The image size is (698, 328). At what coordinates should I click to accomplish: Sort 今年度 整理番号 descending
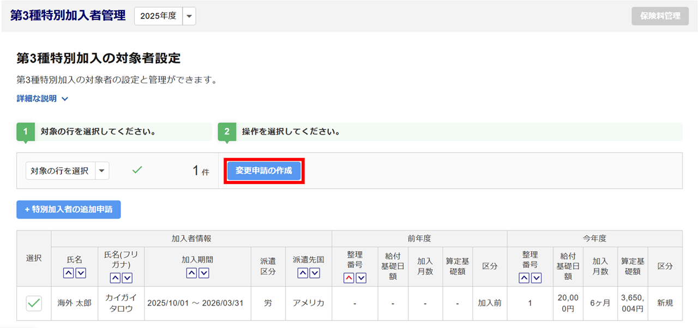pyautogui.click(x=536, y=278)
